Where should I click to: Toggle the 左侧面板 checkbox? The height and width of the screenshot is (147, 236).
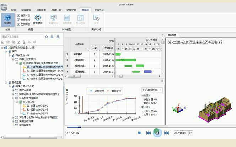pyautogui.click(x=18, y=24)
